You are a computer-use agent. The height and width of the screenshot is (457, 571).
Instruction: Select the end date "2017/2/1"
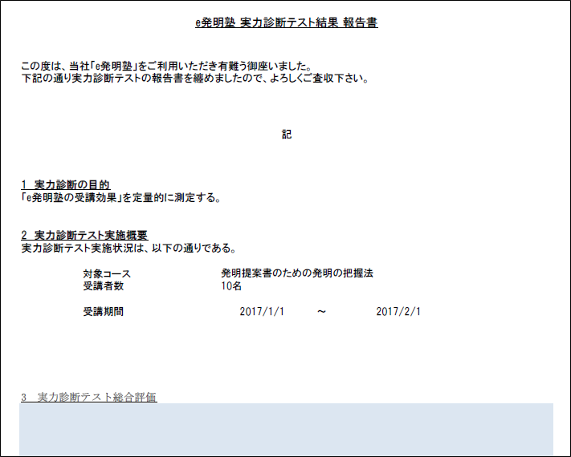tap(398, 312)
